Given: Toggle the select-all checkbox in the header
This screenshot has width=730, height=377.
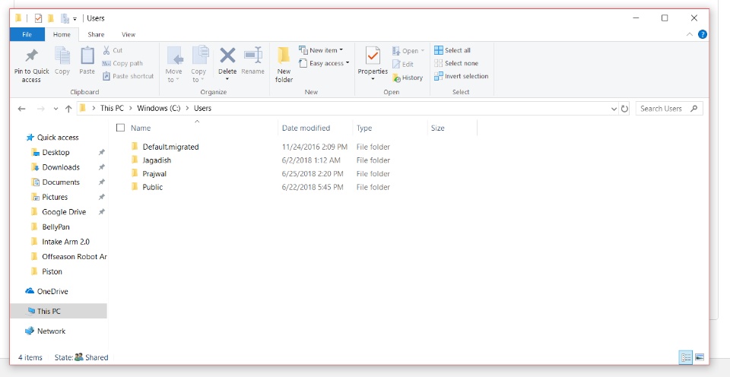Looking at the screenshot, I should (121, 128).
